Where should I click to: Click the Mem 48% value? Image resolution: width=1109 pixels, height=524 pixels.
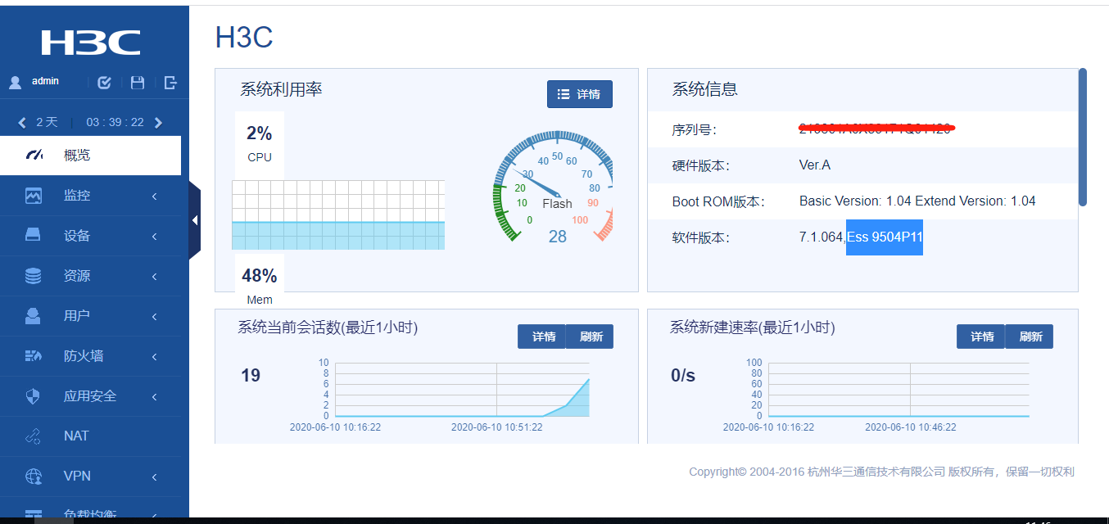[x=260, y=276]
